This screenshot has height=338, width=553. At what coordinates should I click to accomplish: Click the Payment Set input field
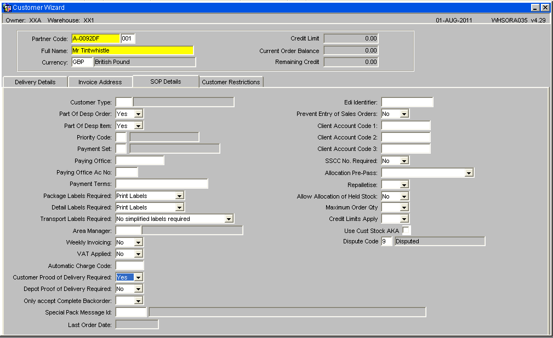click(121, 149)
